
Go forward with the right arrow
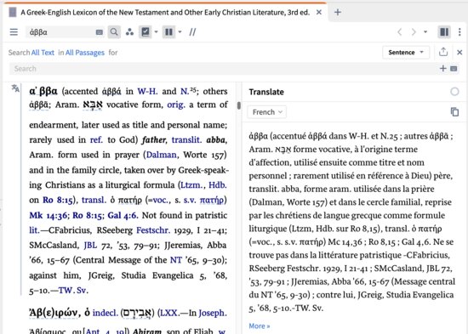[x=414, y=32]
